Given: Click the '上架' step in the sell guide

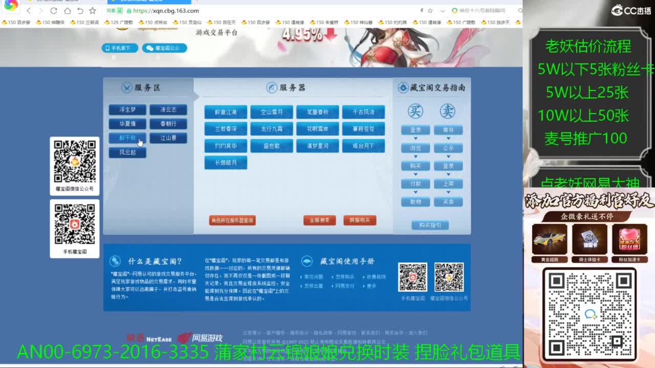Looking at the screenshot, I should 448,184.
